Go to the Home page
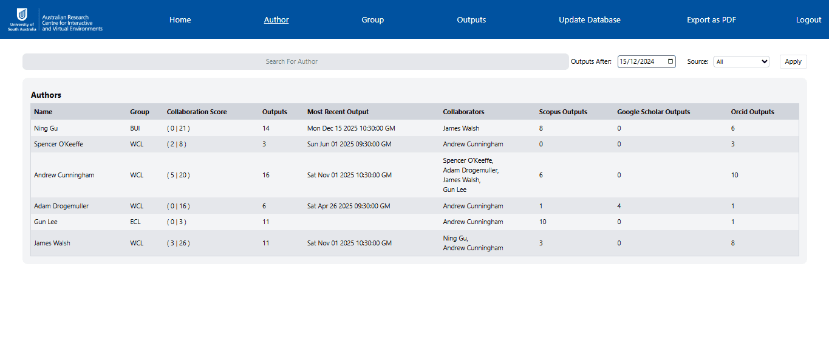This screenshot has height=362, width=829. pos(180,19)
